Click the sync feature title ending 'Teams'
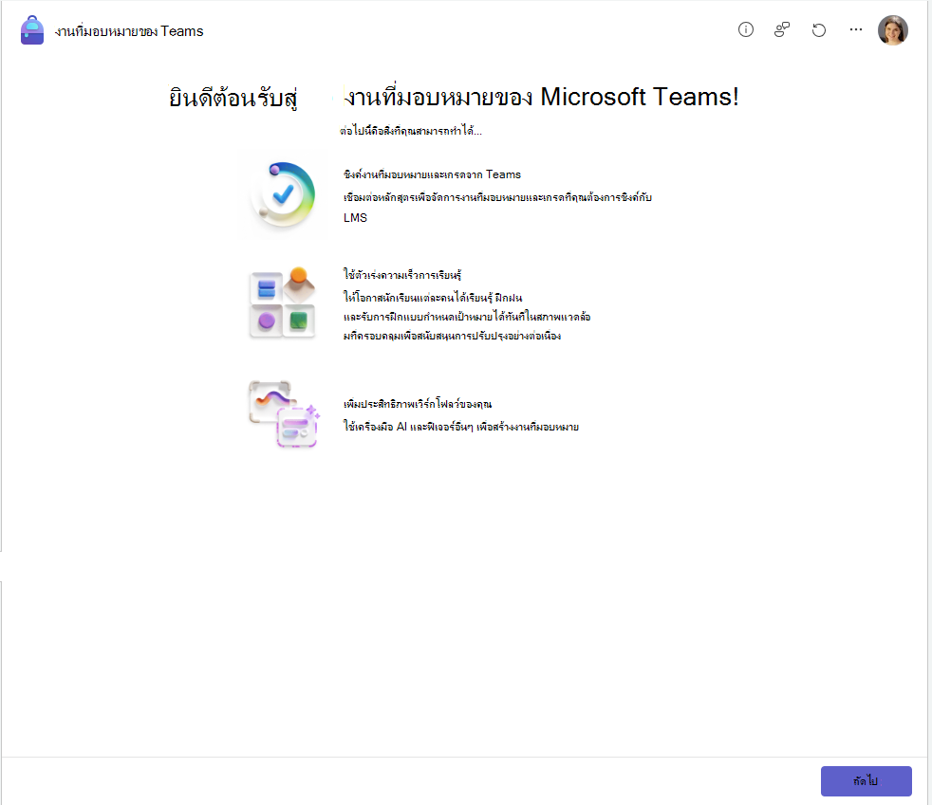The image size is (932, 805). tap(432, 174)
